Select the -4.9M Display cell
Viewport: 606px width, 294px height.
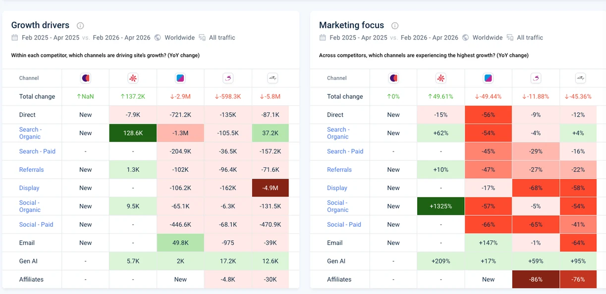pos(271,188)
